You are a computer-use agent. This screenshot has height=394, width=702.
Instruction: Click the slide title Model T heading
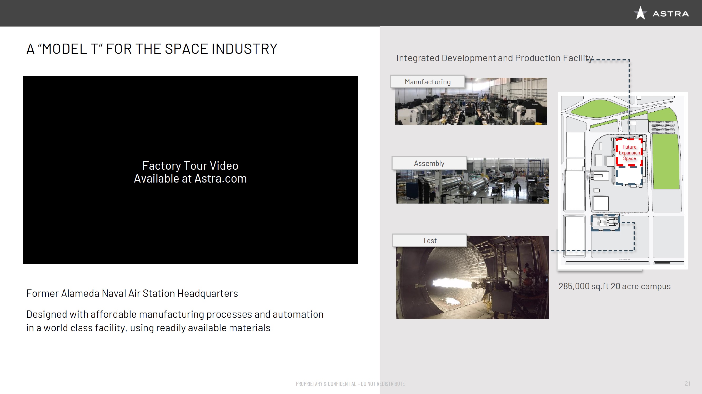[x=152, y=49]
